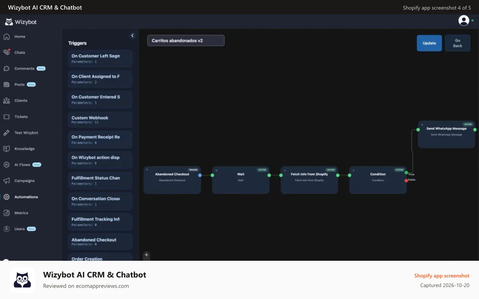
Task: Select the On Customer Entered trigger card
Action: point(100,99)
